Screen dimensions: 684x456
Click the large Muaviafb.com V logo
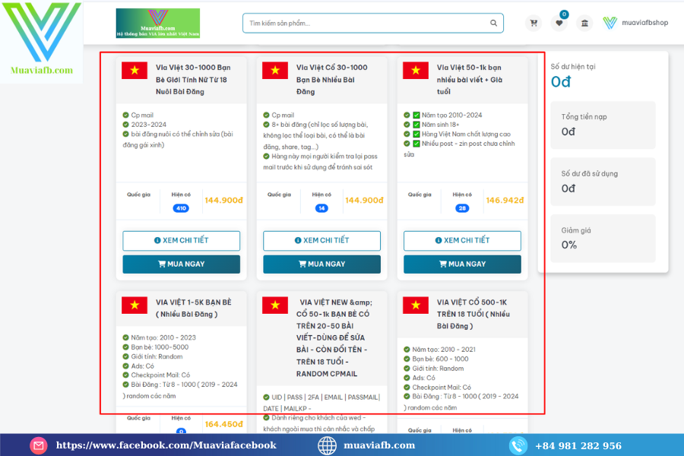point(42,39)
